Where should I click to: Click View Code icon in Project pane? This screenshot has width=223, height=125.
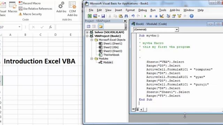point(89,26)
